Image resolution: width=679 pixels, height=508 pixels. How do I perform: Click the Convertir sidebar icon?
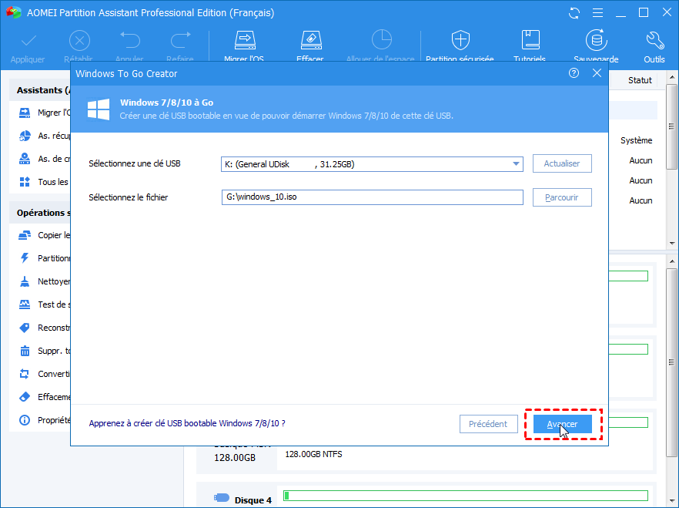[x=25, y=374]
